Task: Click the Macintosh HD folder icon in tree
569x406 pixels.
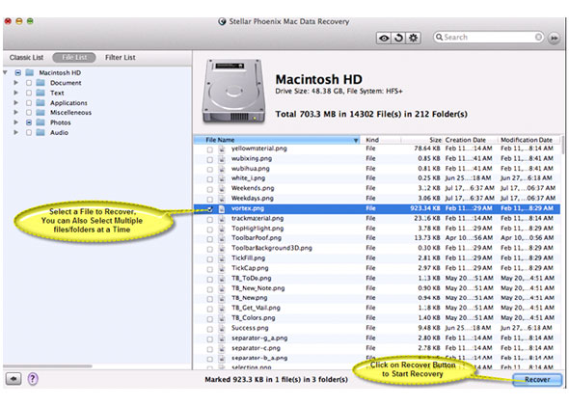Action: pos(29,72)
